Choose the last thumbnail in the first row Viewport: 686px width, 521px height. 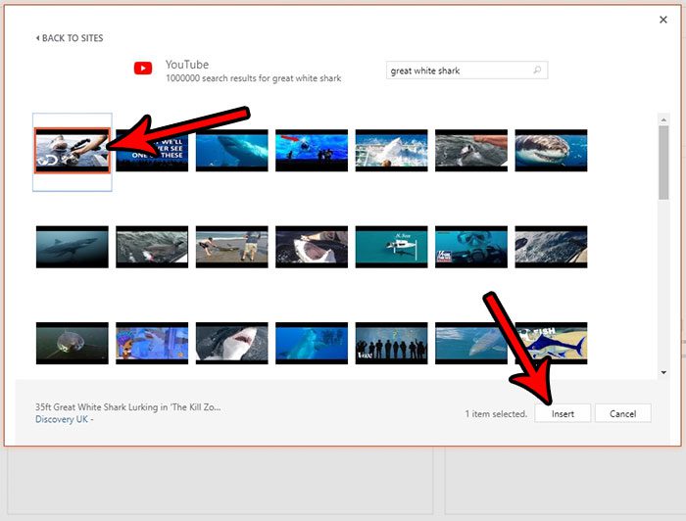(551, 150)
